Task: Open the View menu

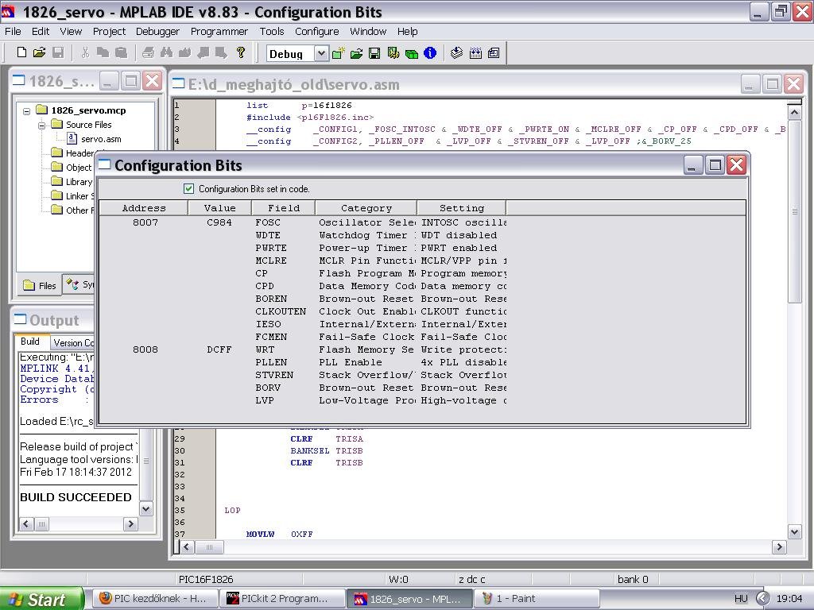Action: [71, 31]
